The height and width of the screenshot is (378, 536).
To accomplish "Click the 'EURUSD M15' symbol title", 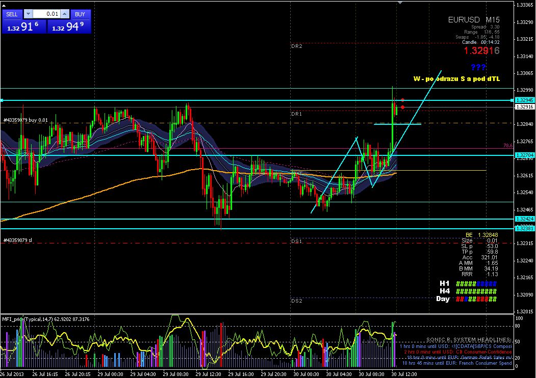I will (474, 20).
